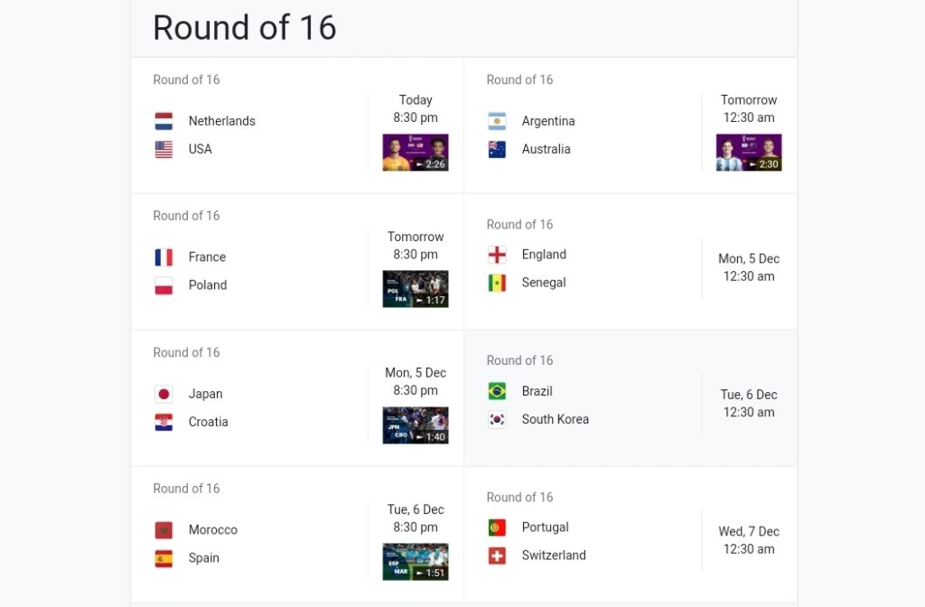This screenshot has width=925, height=607.
Task: Click the France flag icon
Action: 164,257
